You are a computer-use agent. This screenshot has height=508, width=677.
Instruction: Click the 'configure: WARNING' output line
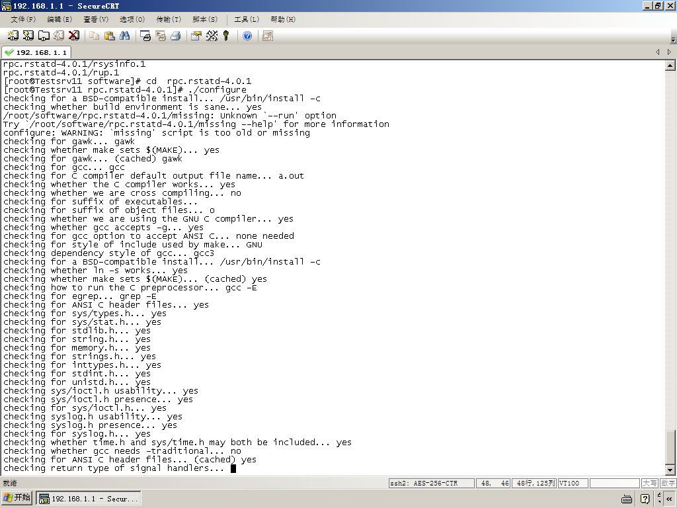point(157,132)
